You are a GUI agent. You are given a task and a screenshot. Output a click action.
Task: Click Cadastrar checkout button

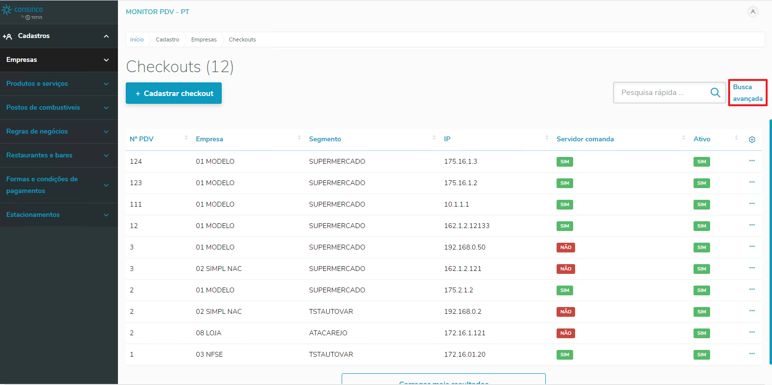coord(174,93)
